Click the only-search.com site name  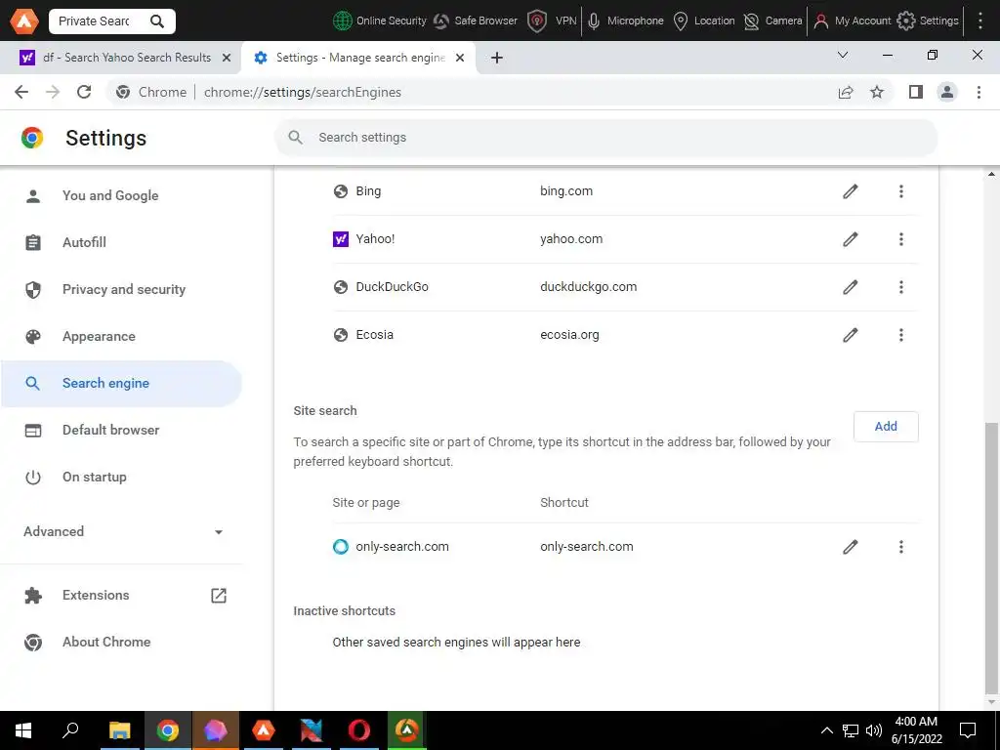tap(402, 547)
